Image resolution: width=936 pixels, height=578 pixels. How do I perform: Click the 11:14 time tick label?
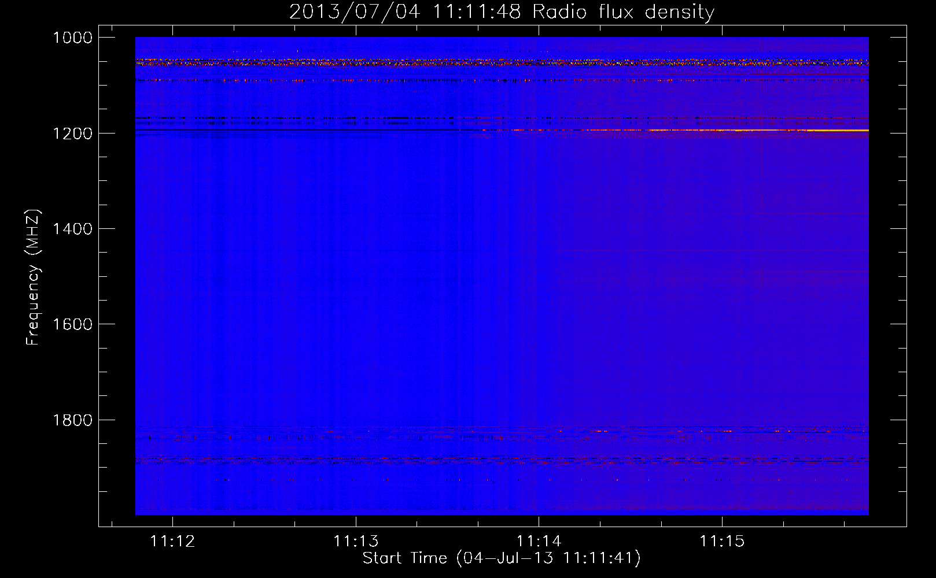(x=539, y=542)
